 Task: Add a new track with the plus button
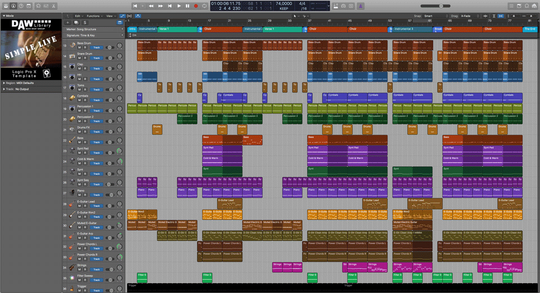click(67, 22)
